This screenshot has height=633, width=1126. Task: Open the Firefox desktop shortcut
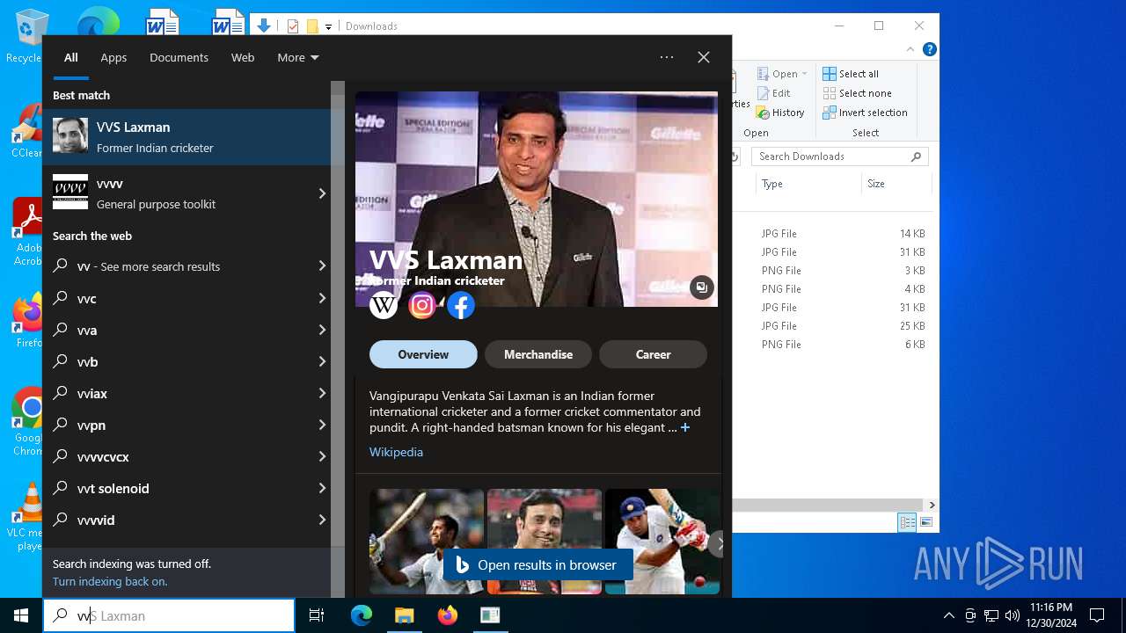(28, 320)
